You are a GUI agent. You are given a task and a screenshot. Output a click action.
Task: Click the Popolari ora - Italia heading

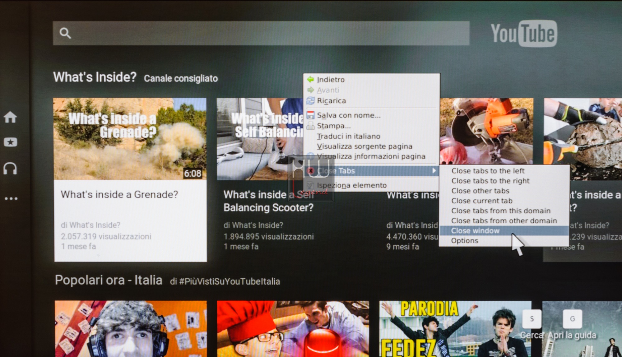[109, 280]
